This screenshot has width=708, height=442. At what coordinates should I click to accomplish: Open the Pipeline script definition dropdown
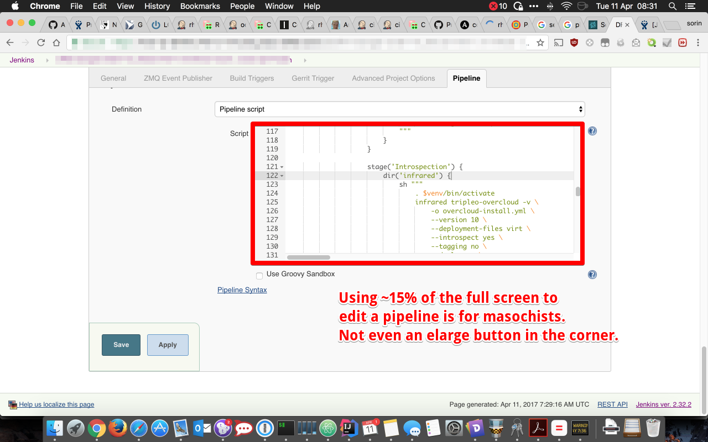399,109
